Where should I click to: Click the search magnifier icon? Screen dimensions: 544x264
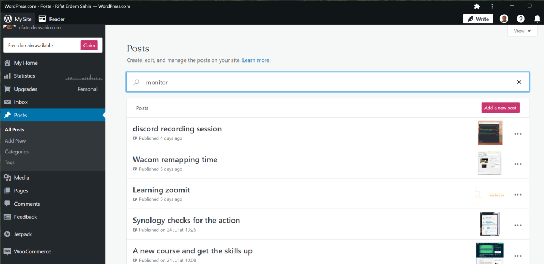click(x=137, y=82)
